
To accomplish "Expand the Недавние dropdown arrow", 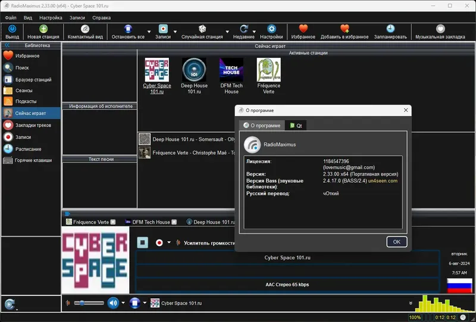I will (254, 32).
